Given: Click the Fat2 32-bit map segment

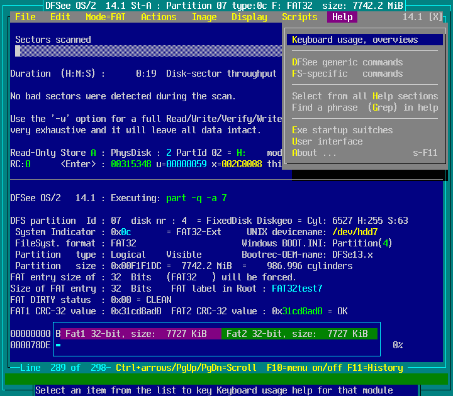Looking at the screenshot, I should 299,334.
